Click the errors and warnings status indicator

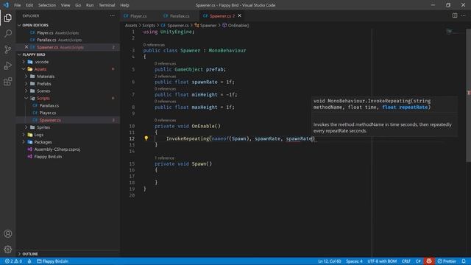pos(13,261)
